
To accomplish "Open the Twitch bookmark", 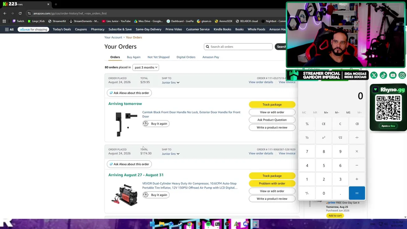I will tap(18, 21).
